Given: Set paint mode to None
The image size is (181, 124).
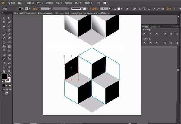Looking at the screenshot, I should point(10,85).
